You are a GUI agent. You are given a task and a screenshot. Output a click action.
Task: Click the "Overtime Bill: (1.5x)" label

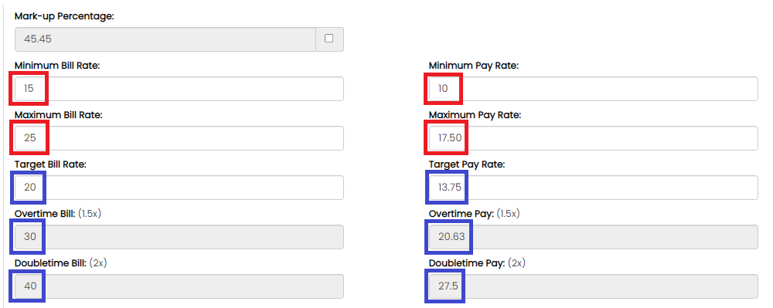point(58,214)
